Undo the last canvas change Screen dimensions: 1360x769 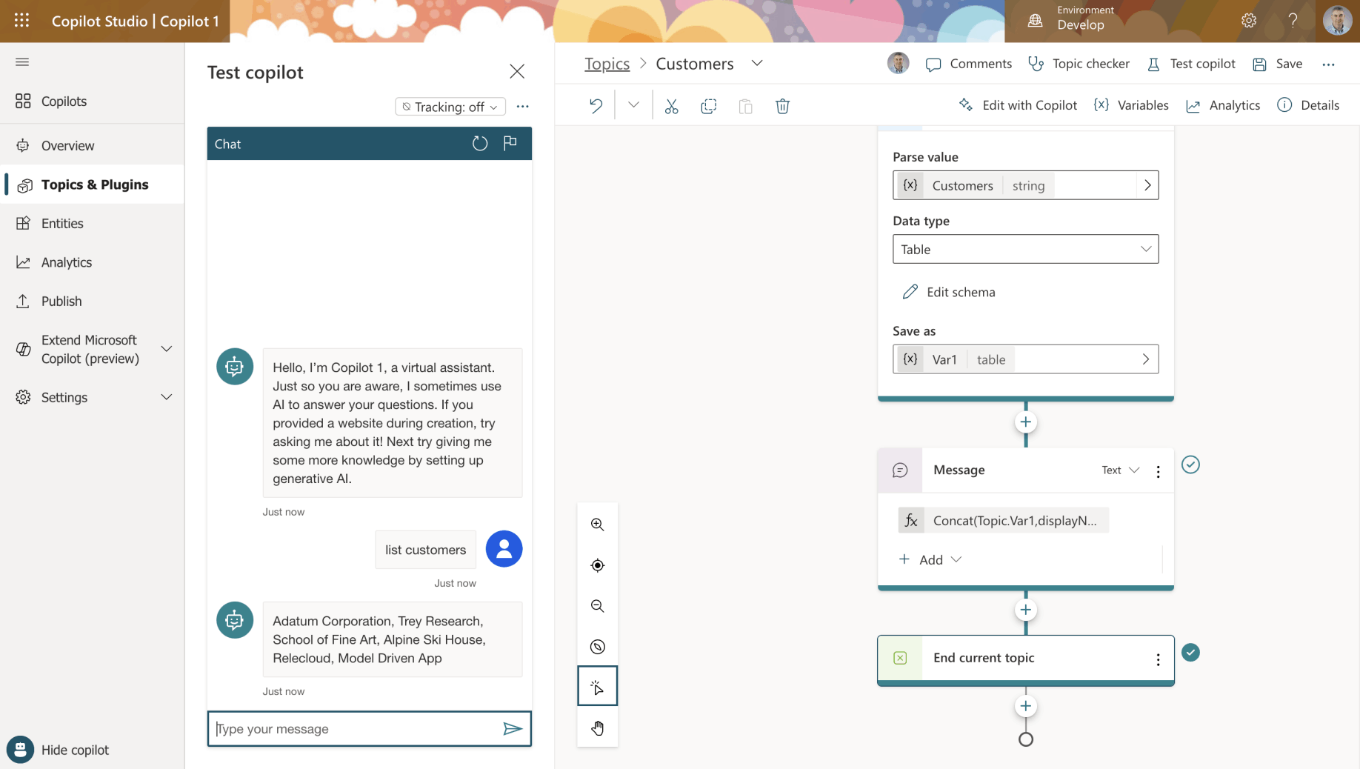[x=596, y=106]
